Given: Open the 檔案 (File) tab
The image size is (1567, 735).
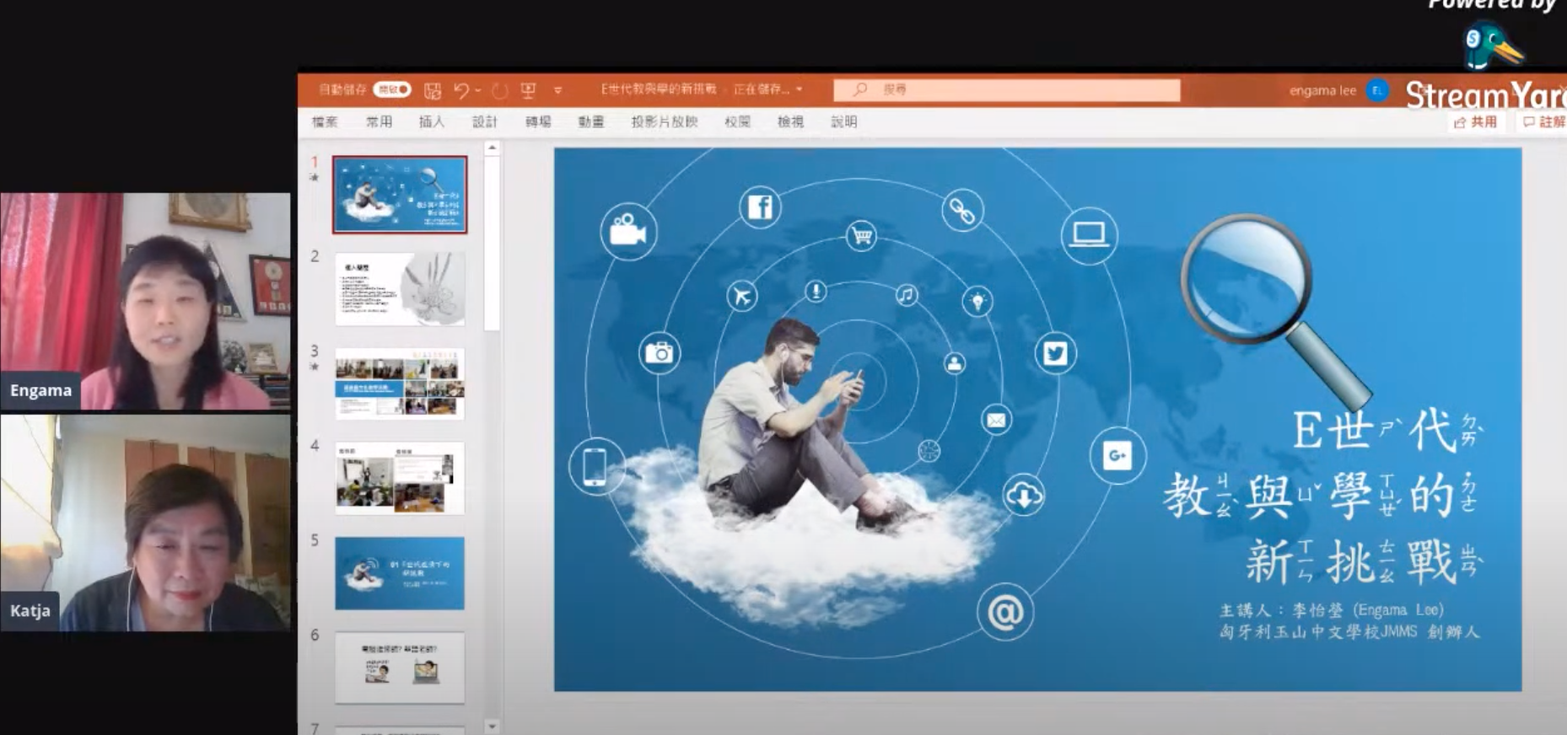Looking at the screenshot, I should (x=325, y=122).
